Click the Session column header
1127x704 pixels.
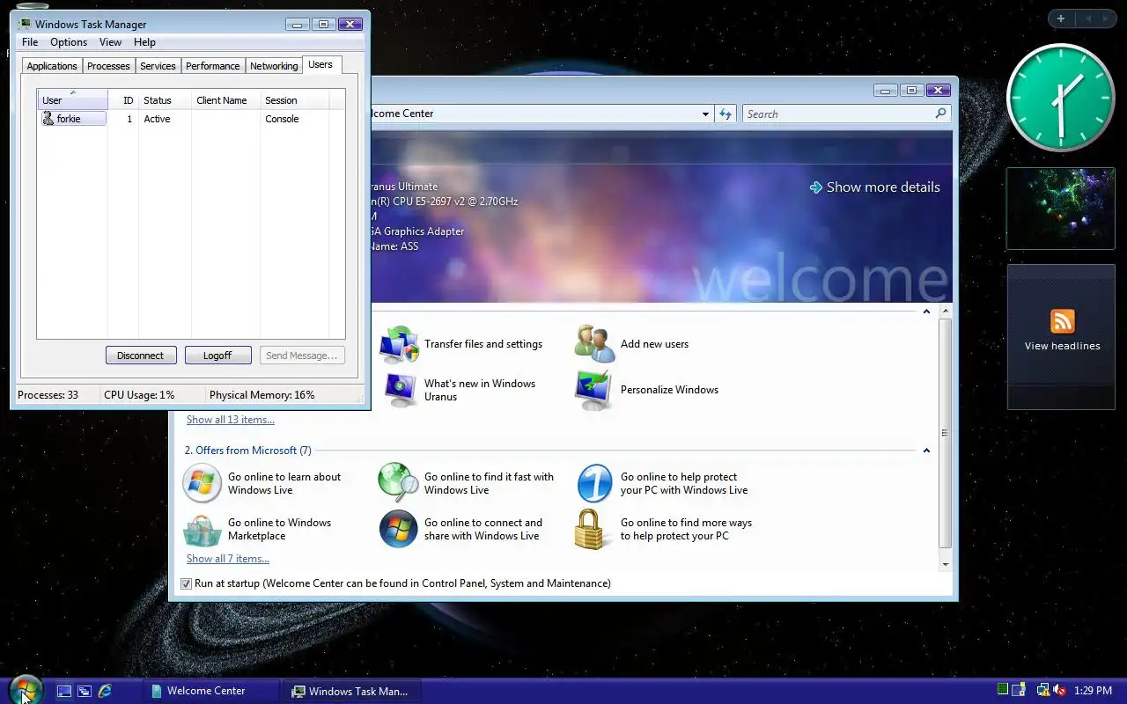point(294,100)
